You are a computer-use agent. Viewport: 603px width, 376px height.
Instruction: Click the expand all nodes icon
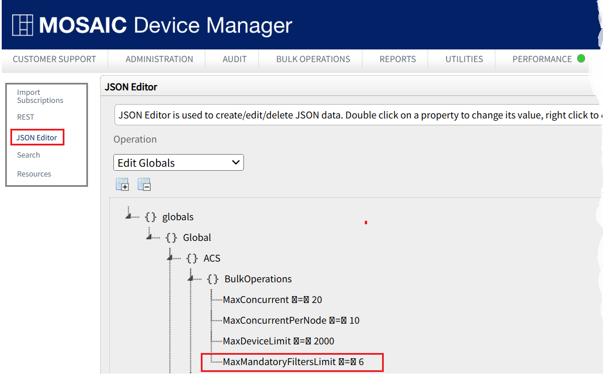pyautogui.click(x=122, y=185)
